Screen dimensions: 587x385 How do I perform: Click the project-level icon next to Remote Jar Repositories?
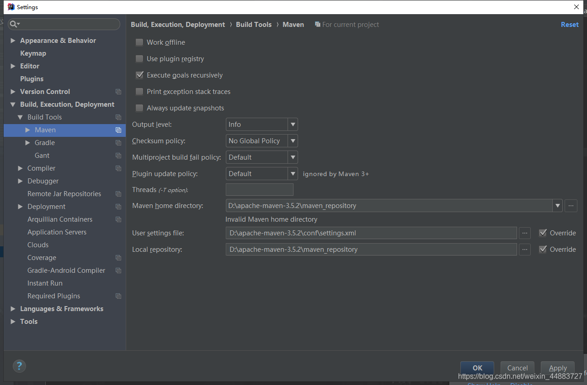point(118,194)
